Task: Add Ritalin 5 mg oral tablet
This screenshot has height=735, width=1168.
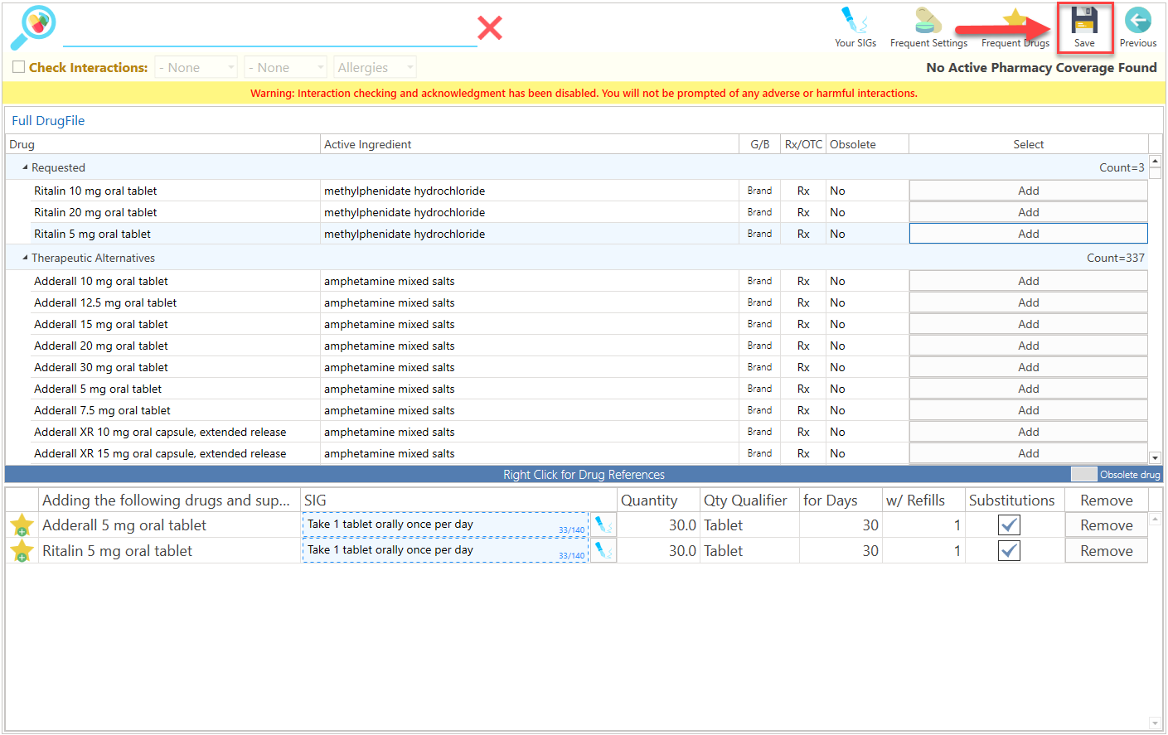Action: 1029,234
